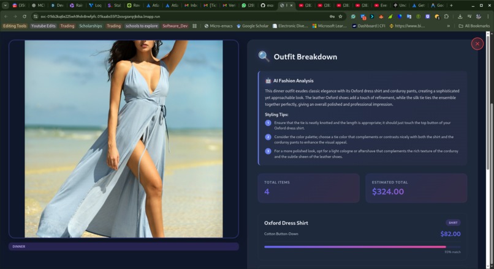The image size is (494, 269).
Task: Click the translate extension icon
Action: click(409, 17)
